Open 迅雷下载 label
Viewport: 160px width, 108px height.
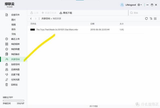click(x=15, y=74)
